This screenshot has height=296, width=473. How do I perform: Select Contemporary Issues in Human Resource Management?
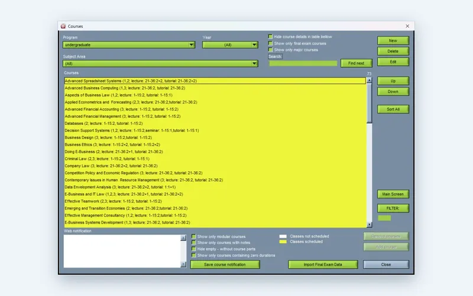click(x=215, y=180)
